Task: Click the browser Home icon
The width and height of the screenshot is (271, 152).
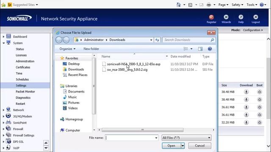Action: 178,5
